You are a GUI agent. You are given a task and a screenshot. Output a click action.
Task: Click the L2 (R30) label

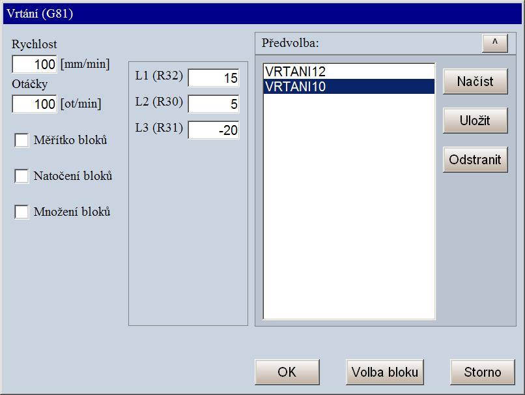point(159,102)
